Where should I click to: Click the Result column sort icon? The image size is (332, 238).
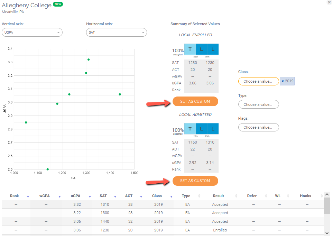236,196
